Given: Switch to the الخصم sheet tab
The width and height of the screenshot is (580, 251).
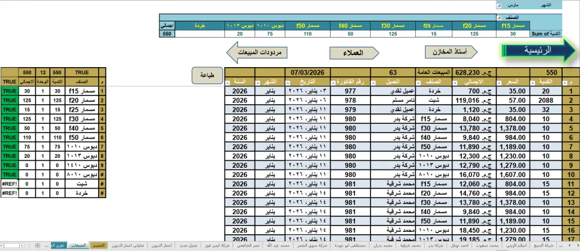Looking at the screenshot, I should tap(99, 245).
